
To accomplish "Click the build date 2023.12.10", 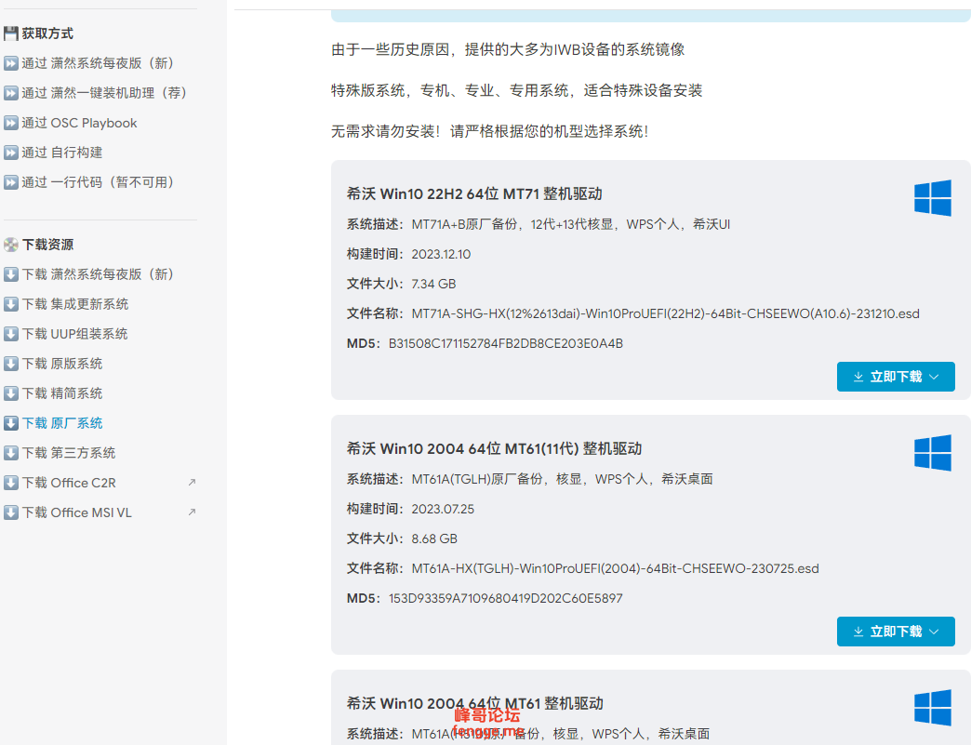I will coord(441,254).
